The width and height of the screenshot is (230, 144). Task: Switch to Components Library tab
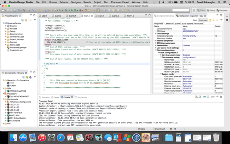click(x=164, y=16)
